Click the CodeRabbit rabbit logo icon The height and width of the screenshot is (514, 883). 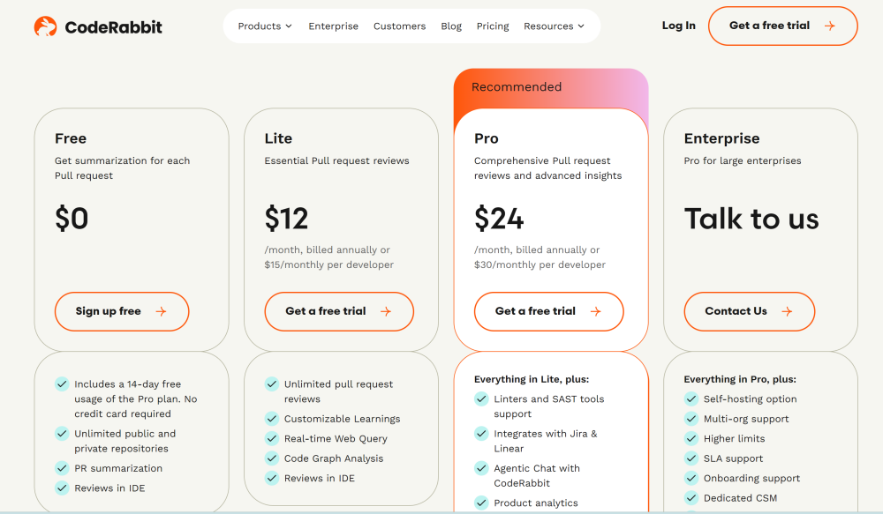[x=45, y=26]
